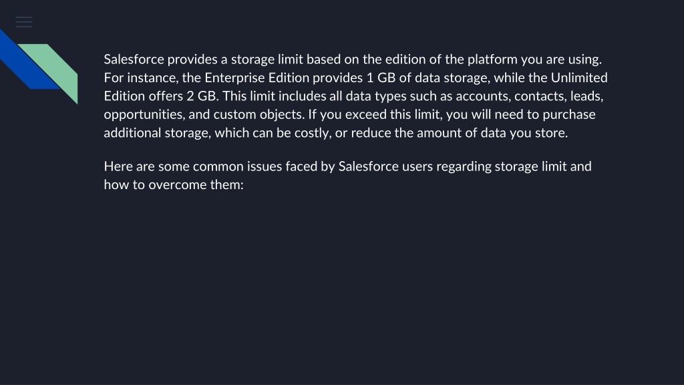Click the "accounts, contacts, leads" text

coord(529,96)
